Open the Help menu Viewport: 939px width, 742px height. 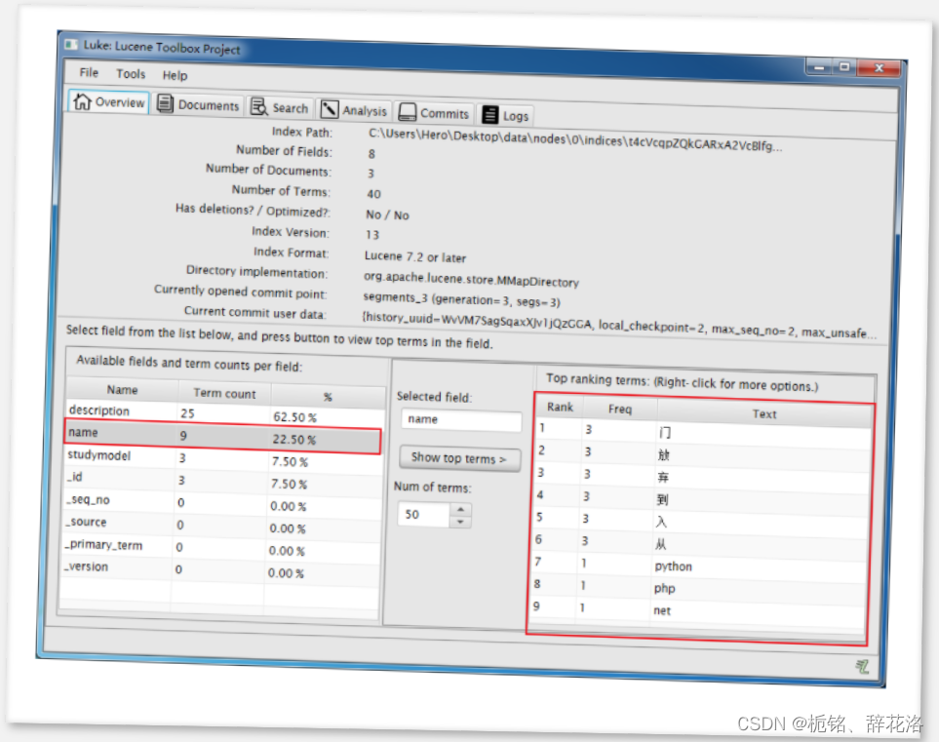(175, 75)
